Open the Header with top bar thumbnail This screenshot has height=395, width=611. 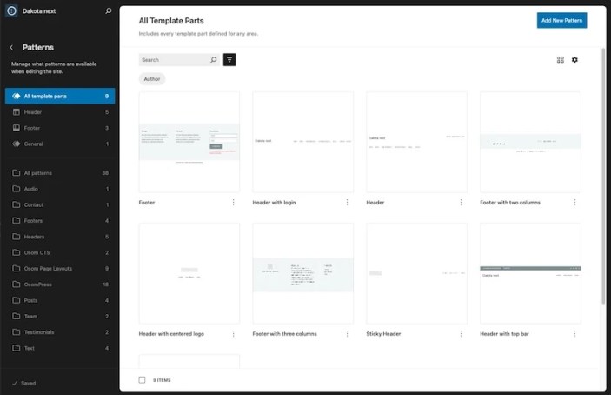[x=531, y=273]
